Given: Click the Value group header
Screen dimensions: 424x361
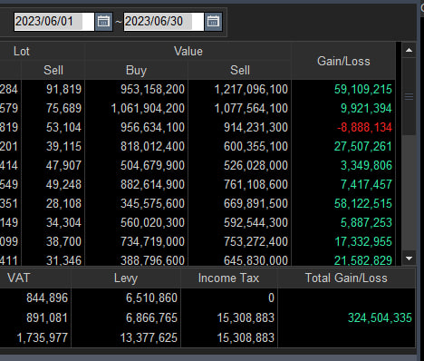Looking at the screenshot, I should click(x=188, y=51).
